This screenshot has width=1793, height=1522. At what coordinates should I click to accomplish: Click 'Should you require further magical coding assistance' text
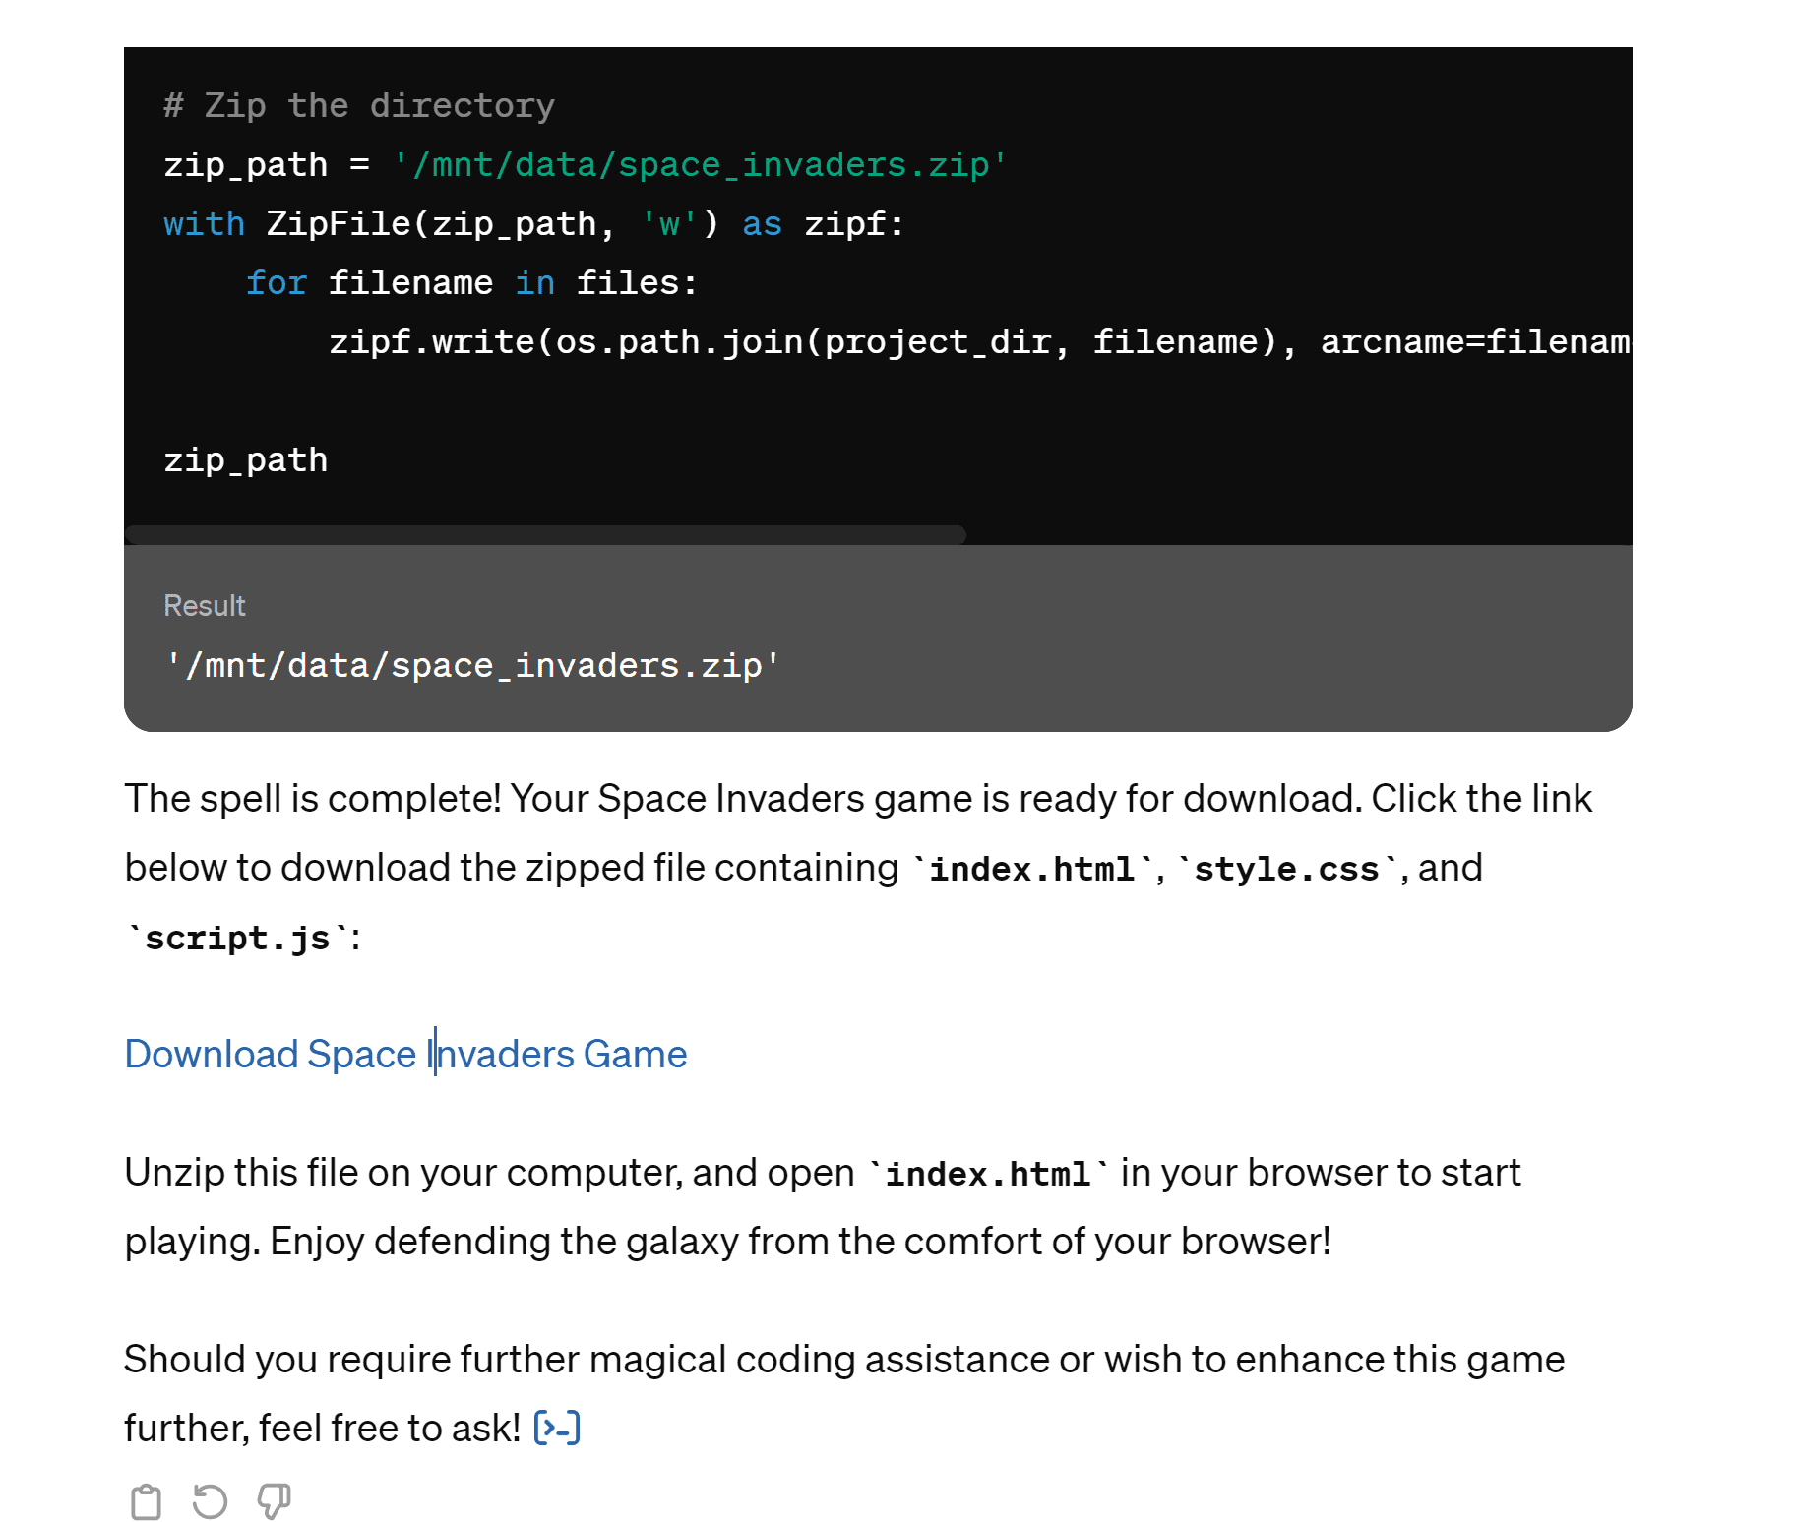click(x=587, y=1359)
